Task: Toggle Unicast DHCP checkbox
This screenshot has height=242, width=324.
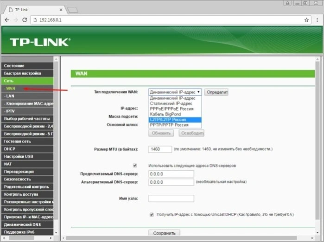Action: point(152,215)
